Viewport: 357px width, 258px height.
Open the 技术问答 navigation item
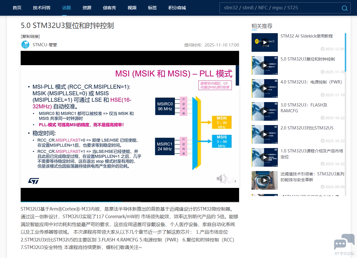pyautogui.click(x=42, y=8)
